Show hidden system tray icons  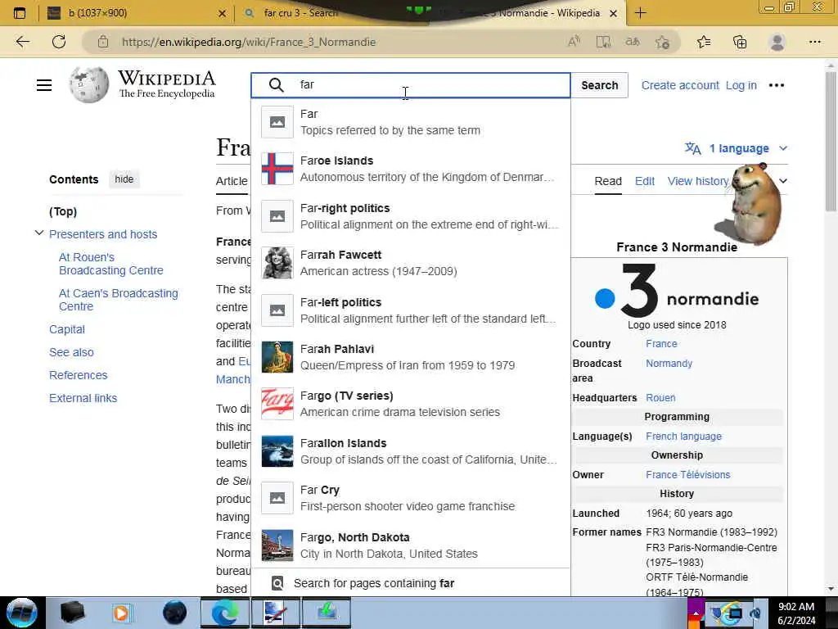click(696, 613)
